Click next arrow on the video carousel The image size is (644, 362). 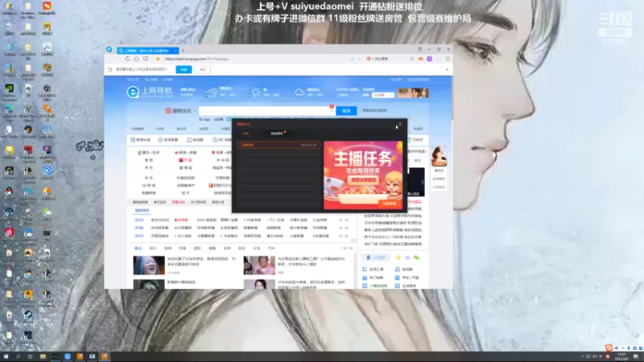(422, 182)
